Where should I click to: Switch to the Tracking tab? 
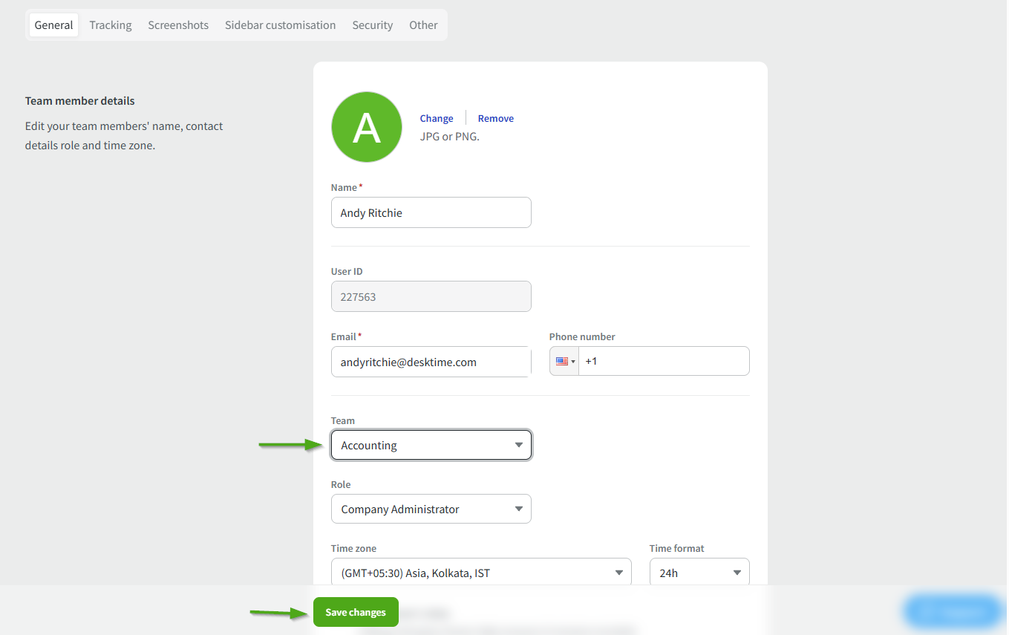click(111, 25)
